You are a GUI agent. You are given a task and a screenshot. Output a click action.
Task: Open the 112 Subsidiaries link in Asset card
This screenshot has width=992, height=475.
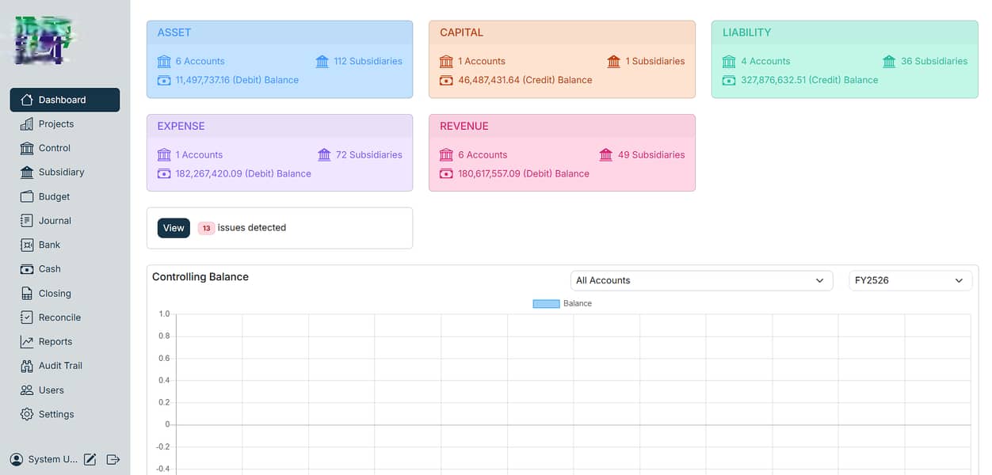click(x=359, y=61)
